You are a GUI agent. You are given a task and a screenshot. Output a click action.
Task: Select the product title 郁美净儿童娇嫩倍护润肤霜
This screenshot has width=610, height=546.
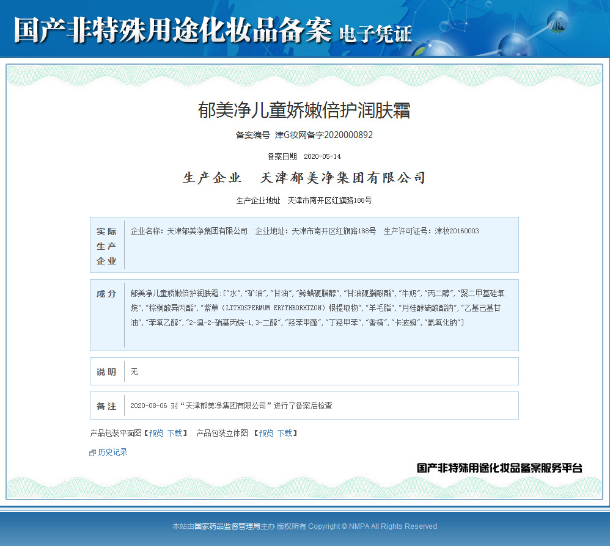[x=304, y=111]
